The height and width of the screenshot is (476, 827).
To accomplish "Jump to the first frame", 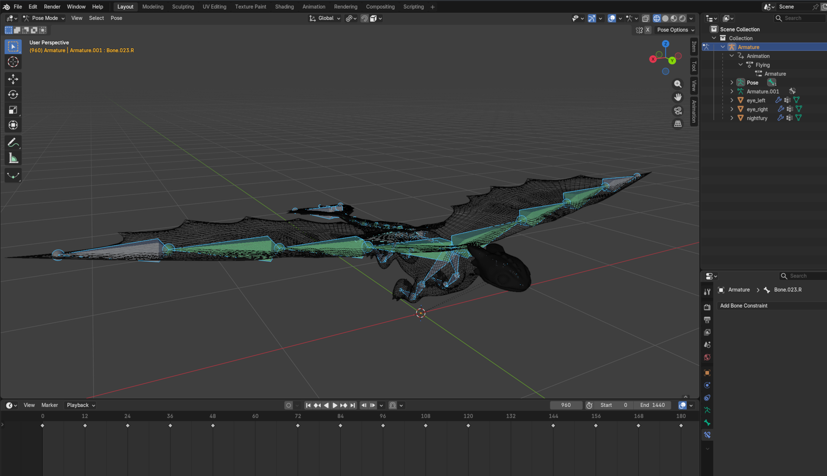I will click(x=308, y=405).
